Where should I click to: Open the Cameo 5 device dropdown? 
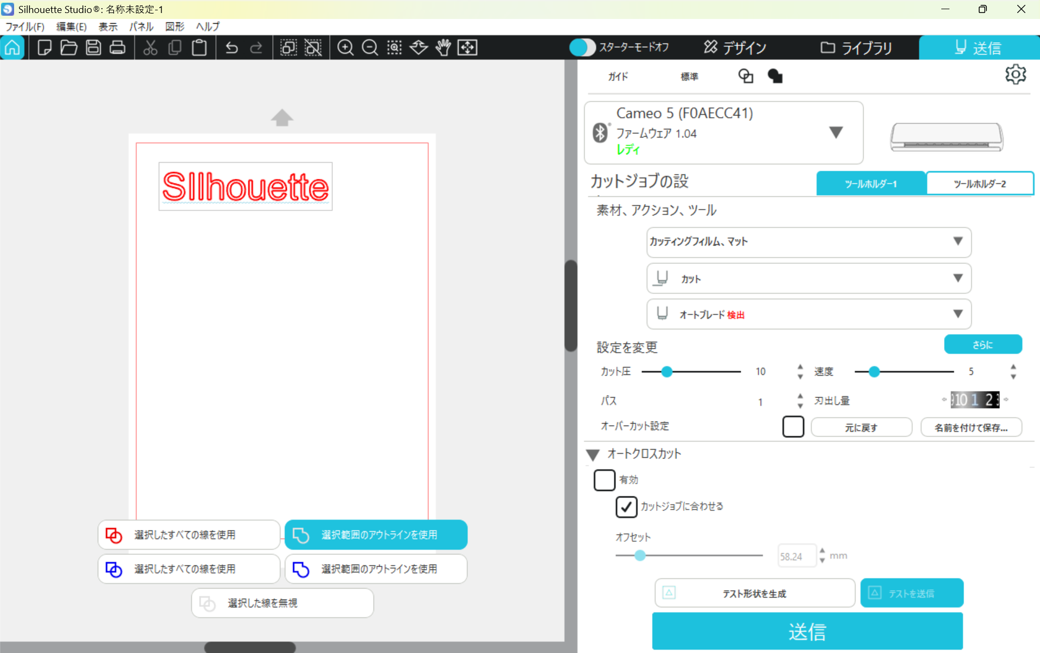pos(836,132)
